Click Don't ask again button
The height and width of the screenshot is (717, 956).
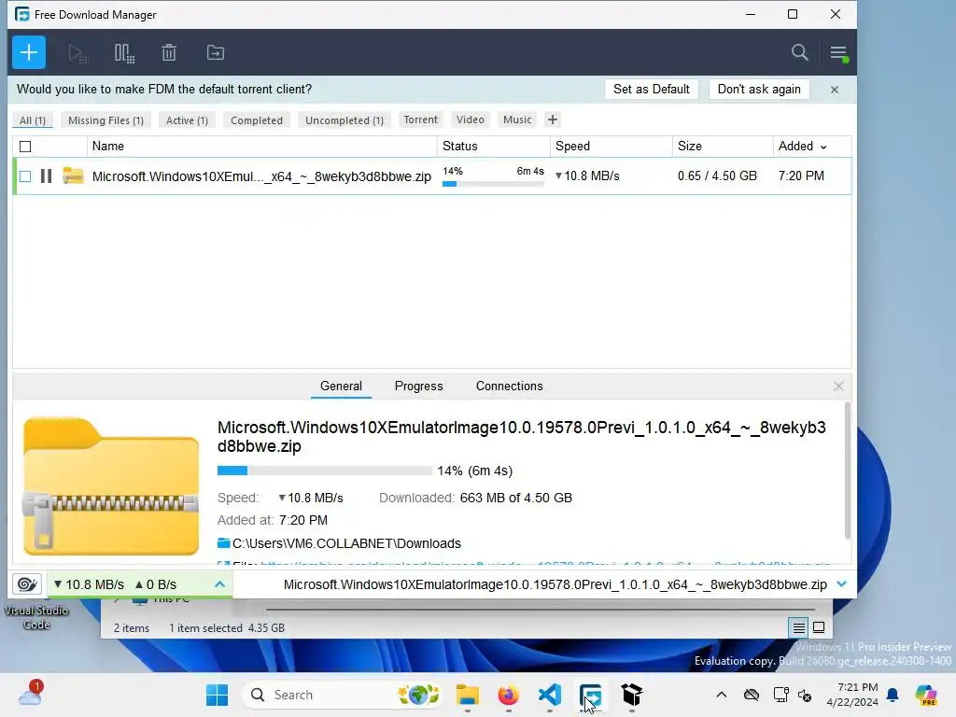[x=759, y=89]
